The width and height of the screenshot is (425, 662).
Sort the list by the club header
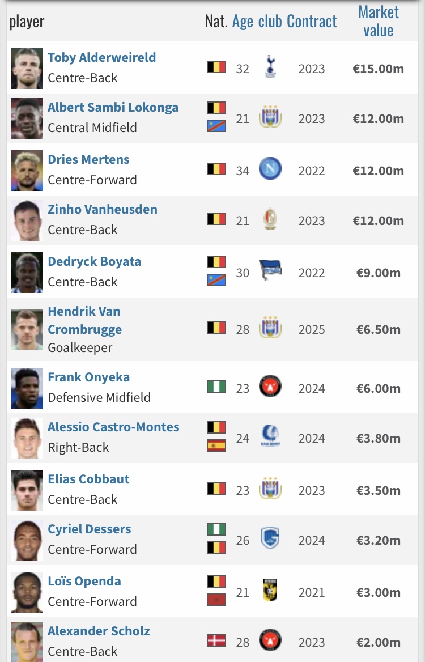pyautogui.click(x=270, y=22)
